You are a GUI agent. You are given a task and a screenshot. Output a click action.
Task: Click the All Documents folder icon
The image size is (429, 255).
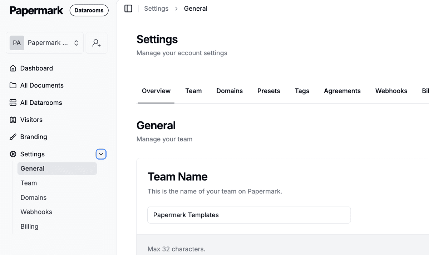[x=13, y=85]
